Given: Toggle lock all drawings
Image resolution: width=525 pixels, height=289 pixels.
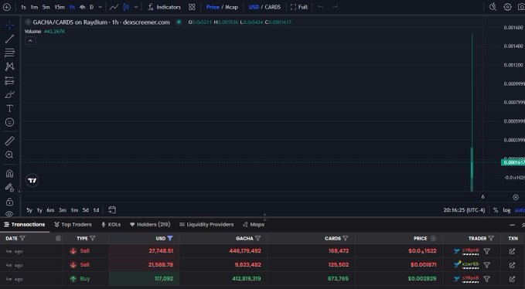Looking at the screenshot, I should pos(9,202).
